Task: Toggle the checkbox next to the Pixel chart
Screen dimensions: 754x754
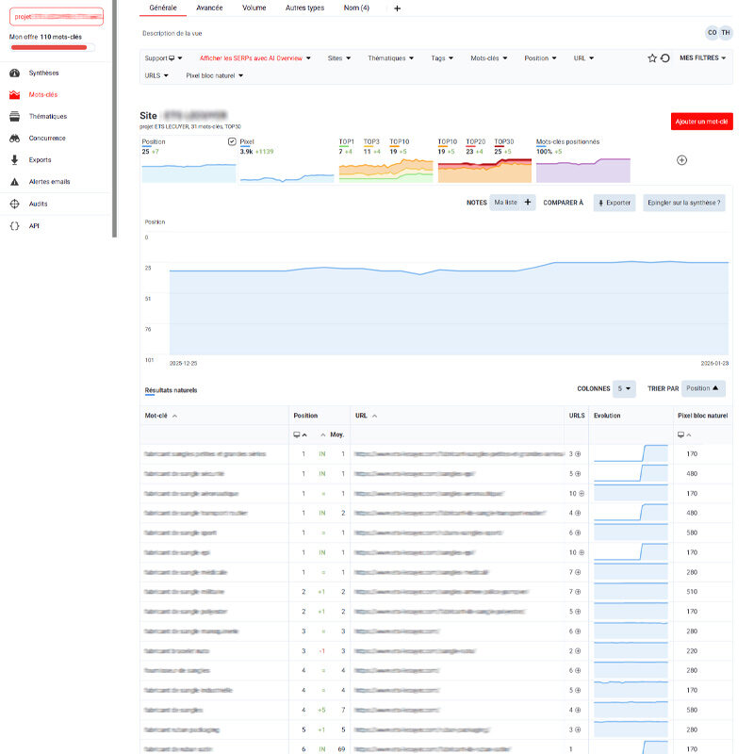Action: [233, 142]
